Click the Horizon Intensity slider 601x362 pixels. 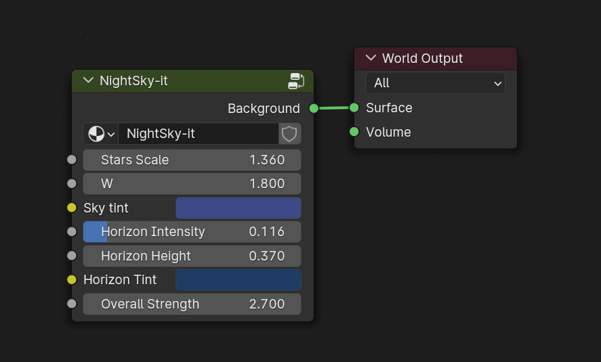pyautogui.click(x=192, y=232)
